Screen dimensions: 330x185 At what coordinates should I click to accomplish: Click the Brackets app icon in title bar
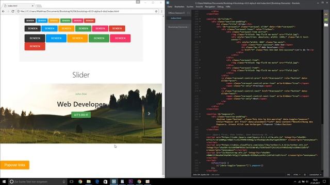[x=168, y=3]
